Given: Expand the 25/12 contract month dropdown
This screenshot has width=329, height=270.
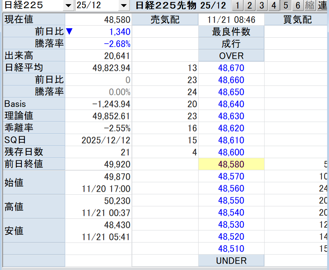Looking at the screenshot, I should 123,6.
